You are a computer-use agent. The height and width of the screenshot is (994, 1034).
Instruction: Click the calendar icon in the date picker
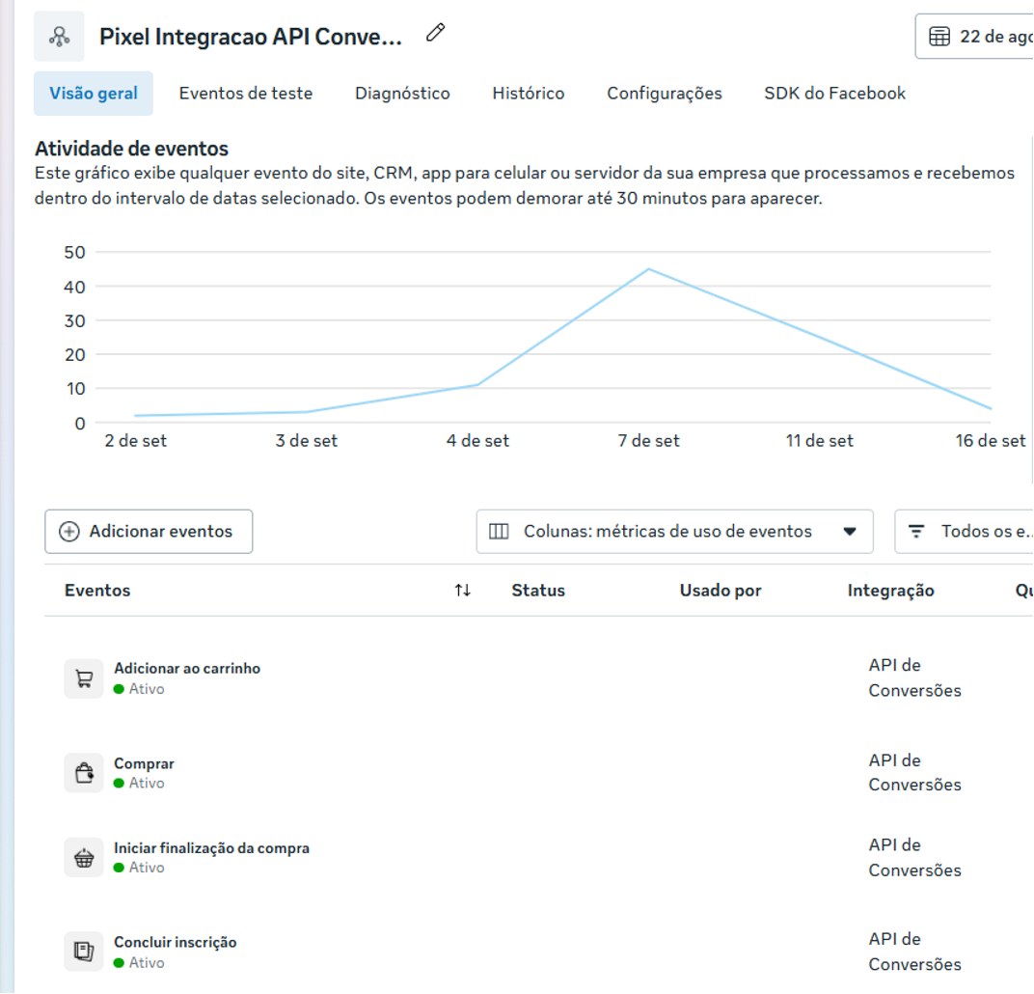(x=939, y=37)
